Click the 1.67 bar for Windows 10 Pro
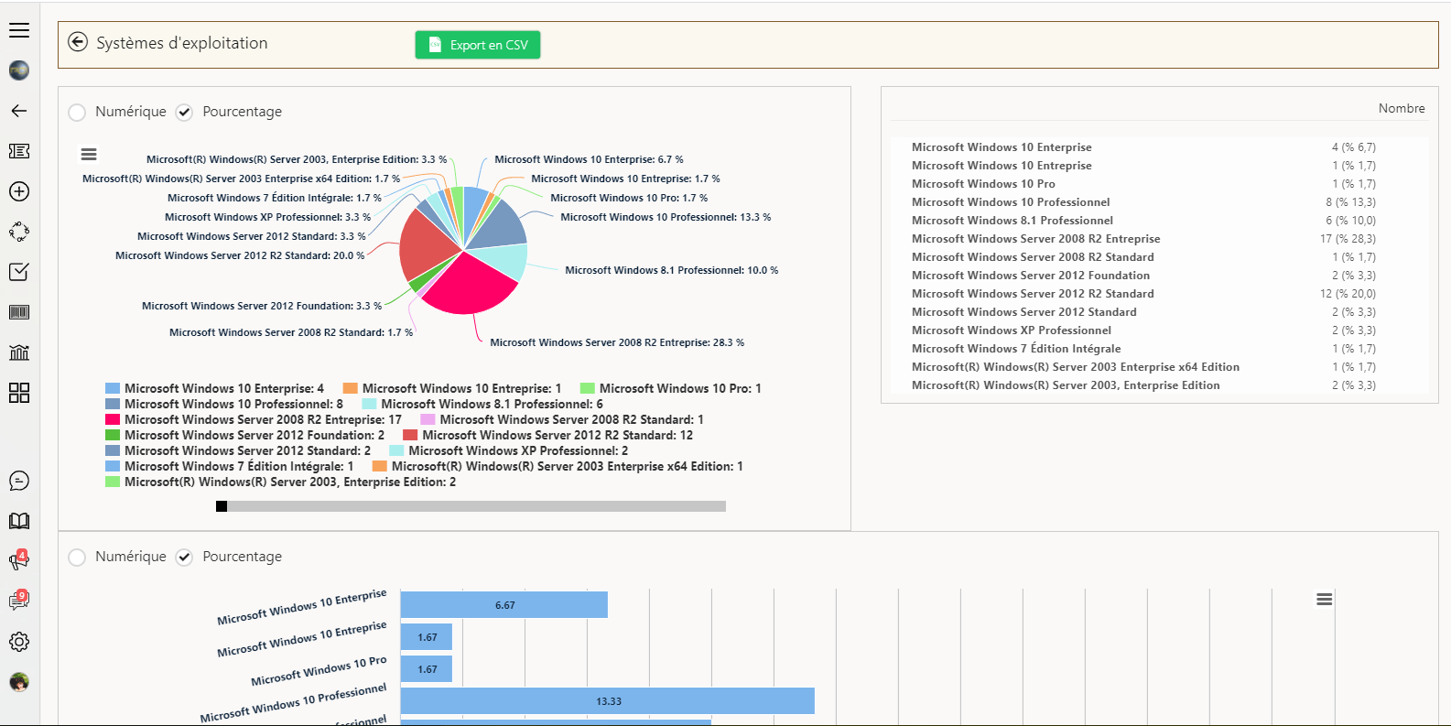Viewport: 1451px width, 726px height. click(x=427, y=668)
